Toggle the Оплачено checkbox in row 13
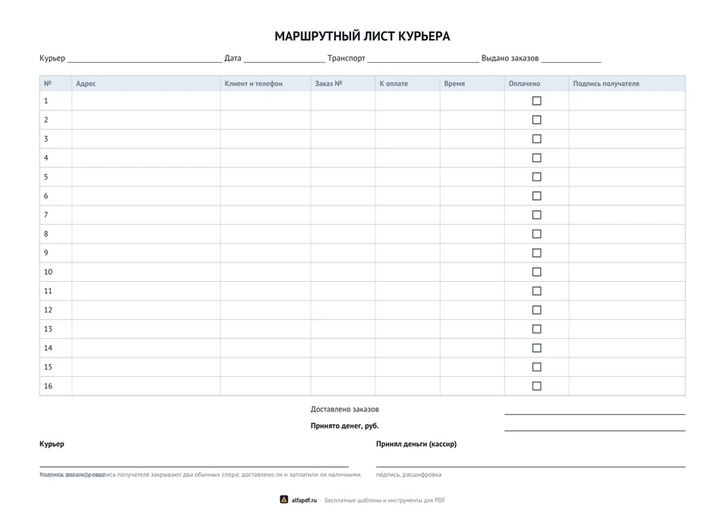Image resolution: width=725 pixels, height=513 pixels. (536, 329)
